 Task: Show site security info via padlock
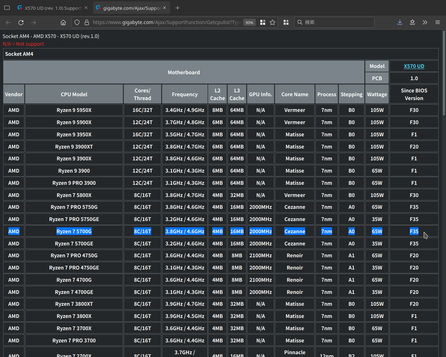pyautogui.click(x=87, y=22)
